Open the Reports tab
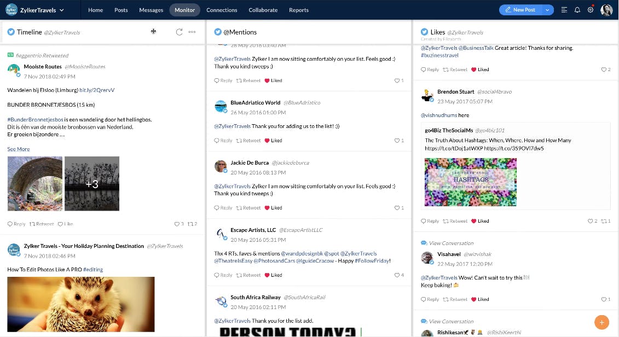 [x=298, y=10]
